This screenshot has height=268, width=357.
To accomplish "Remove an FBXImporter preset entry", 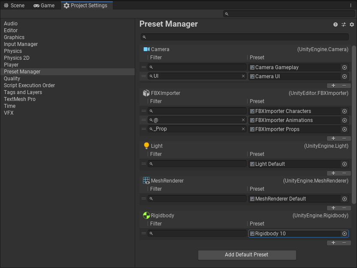I will pyautogui.click(x=344, y=138).
